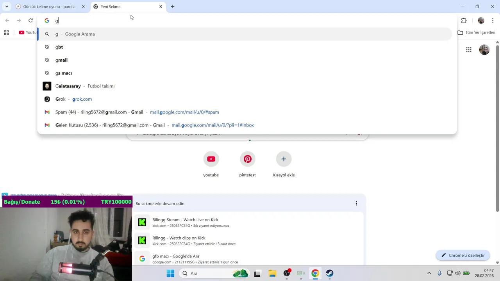Click the page vertical scrollbar
Screen dimensions: 500x281
(497, 128)
